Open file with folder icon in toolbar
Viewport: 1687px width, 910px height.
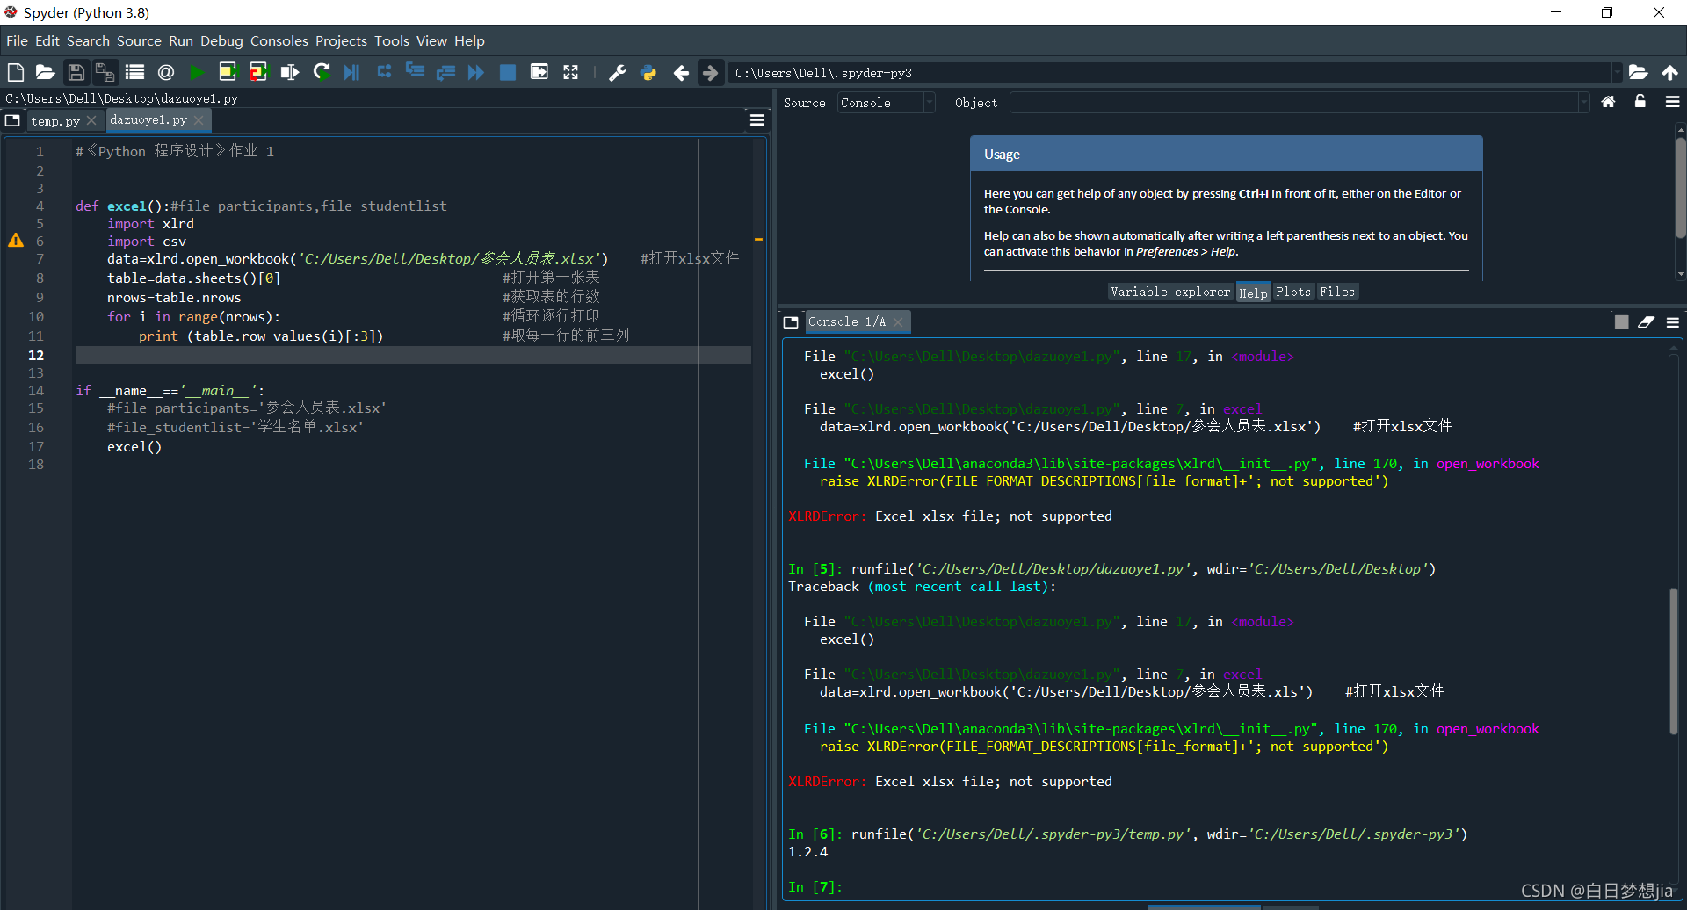pyautogui.click(x=45, y=72)
